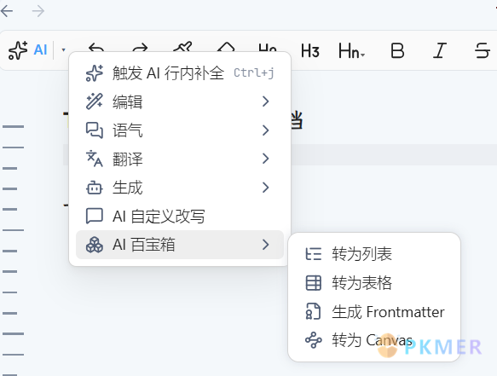The width and height of the screenshot is (497, 376).
Task: Click the sparkle icon beside 触发 AI 行内补全
Action: coord(95,73)
